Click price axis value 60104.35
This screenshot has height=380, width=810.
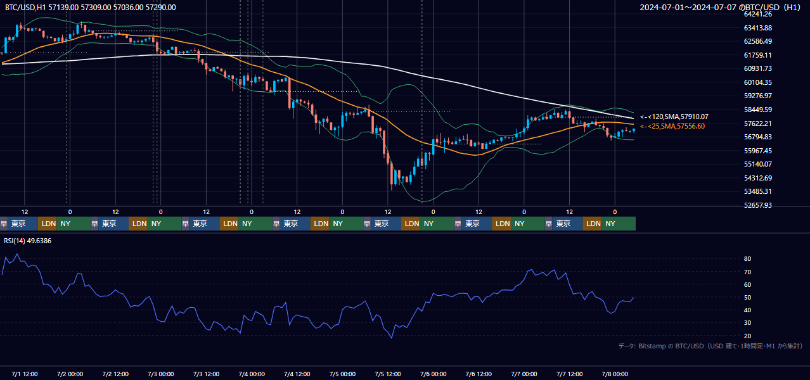[x=757, y=82]
